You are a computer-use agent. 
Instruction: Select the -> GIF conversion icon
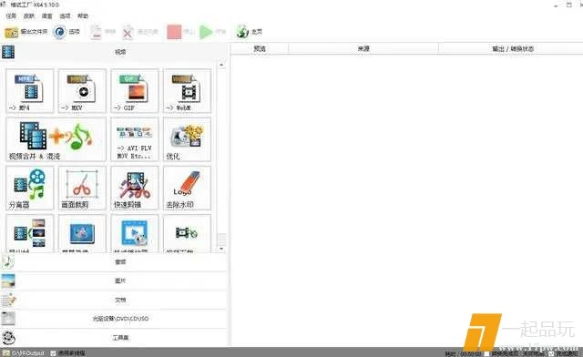(135, 91)
